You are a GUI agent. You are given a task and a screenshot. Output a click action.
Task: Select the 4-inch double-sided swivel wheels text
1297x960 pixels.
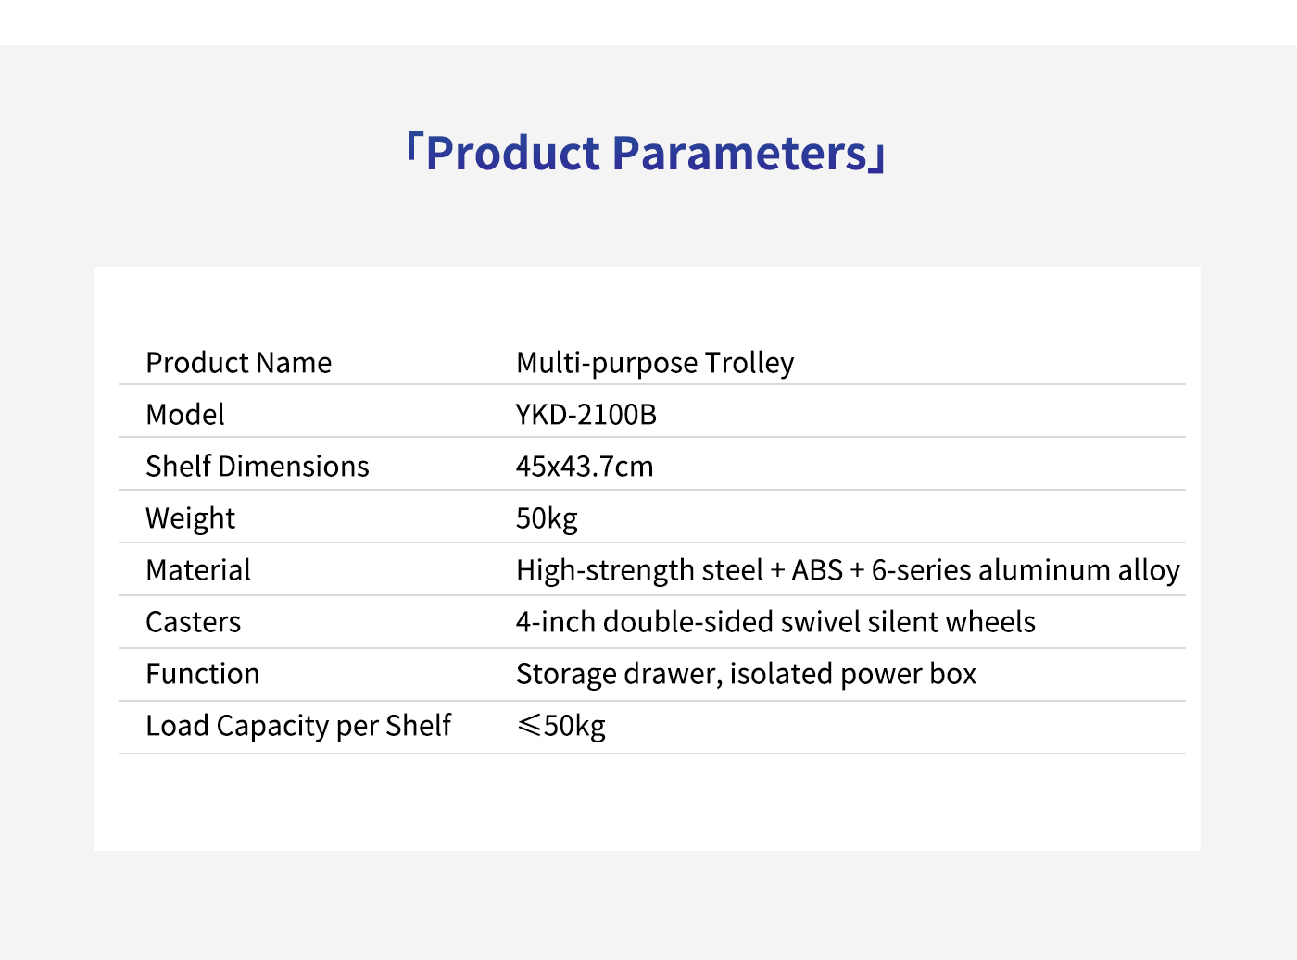[x=775, y=622]
